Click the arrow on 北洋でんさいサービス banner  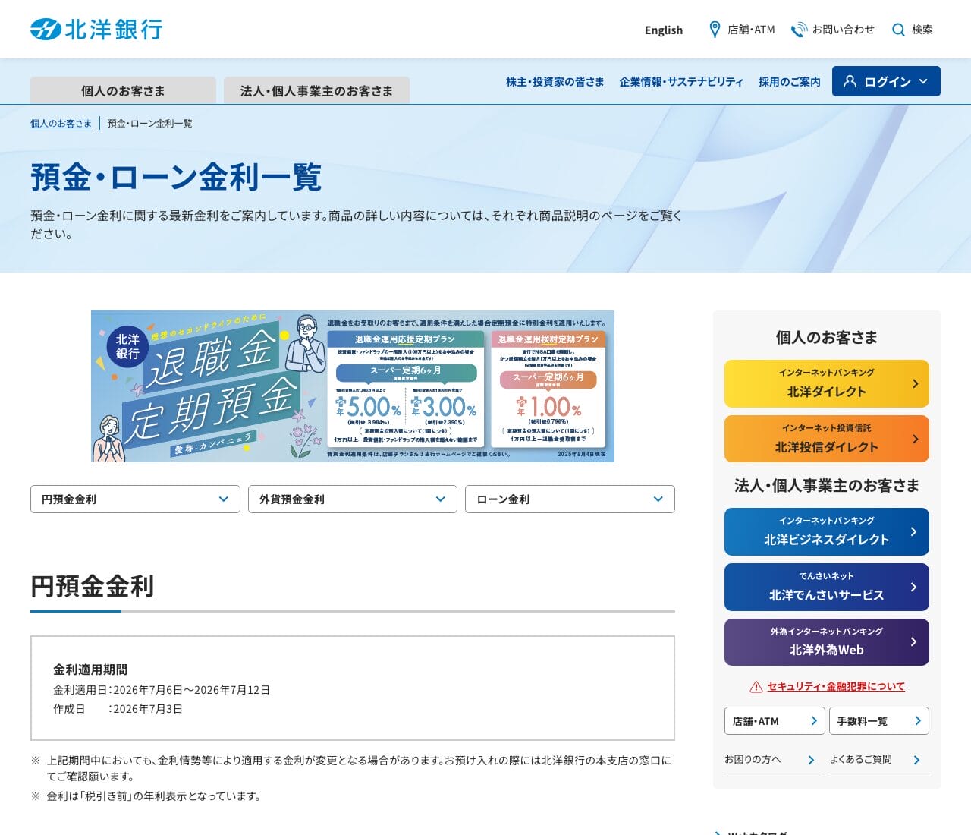click(913, 587)
